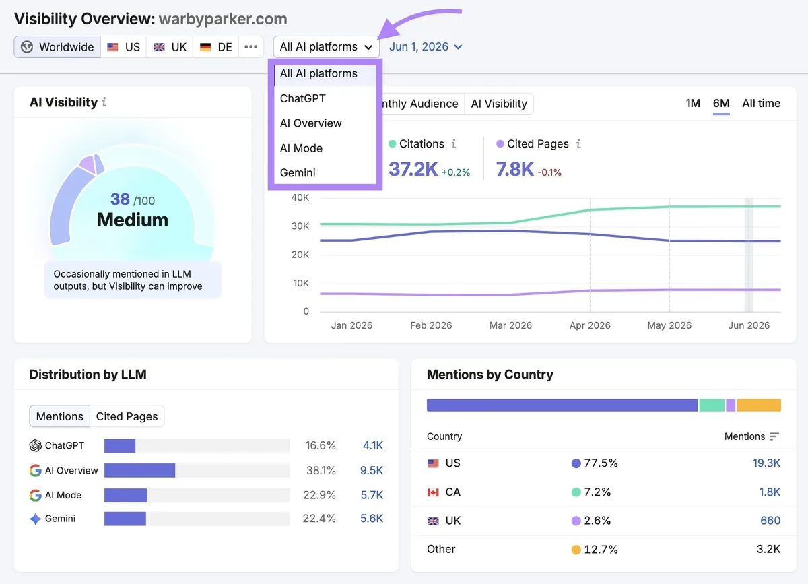Click Canada flag in country table
The image size is (808, 584).
pyautogui.click(x=433, y=492)
